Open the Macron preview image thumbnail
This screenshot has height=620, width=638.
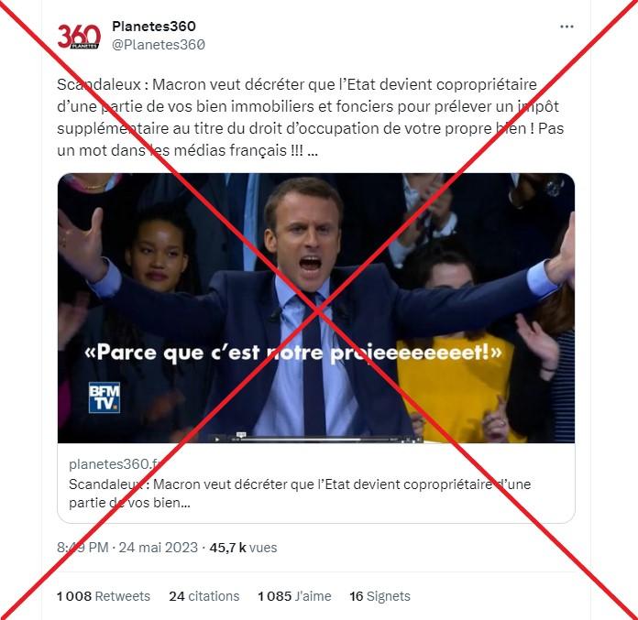[x=316, y=308]
